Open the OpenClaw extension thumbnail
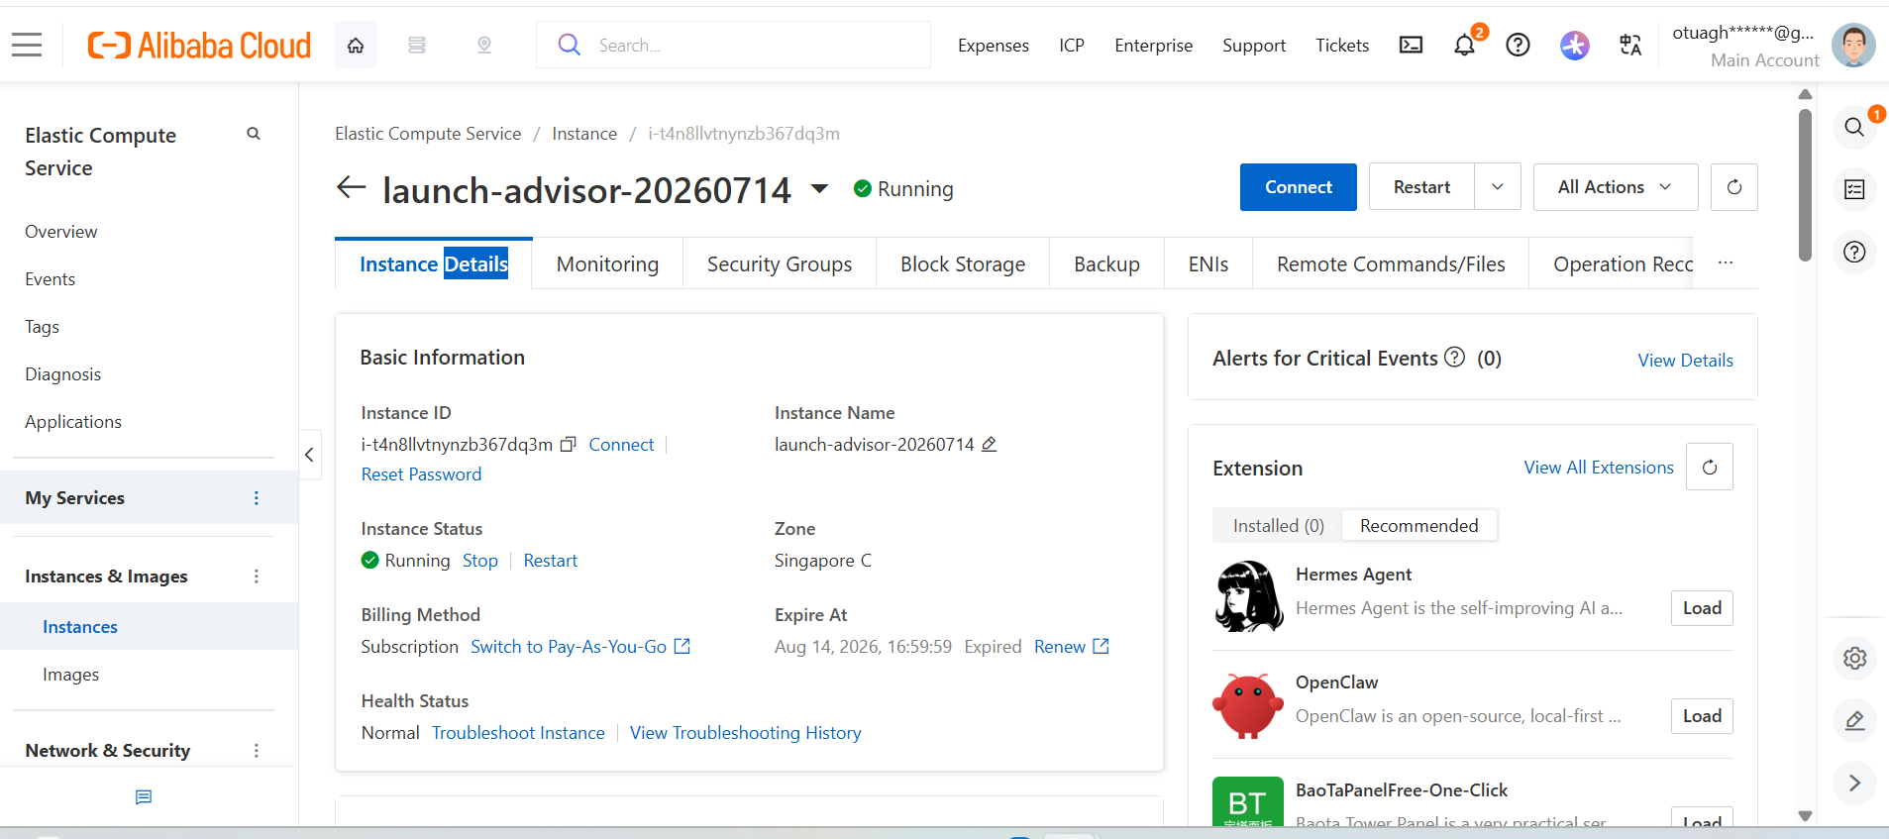This screenshot has width=1889, height=839. coord(1248,705)
